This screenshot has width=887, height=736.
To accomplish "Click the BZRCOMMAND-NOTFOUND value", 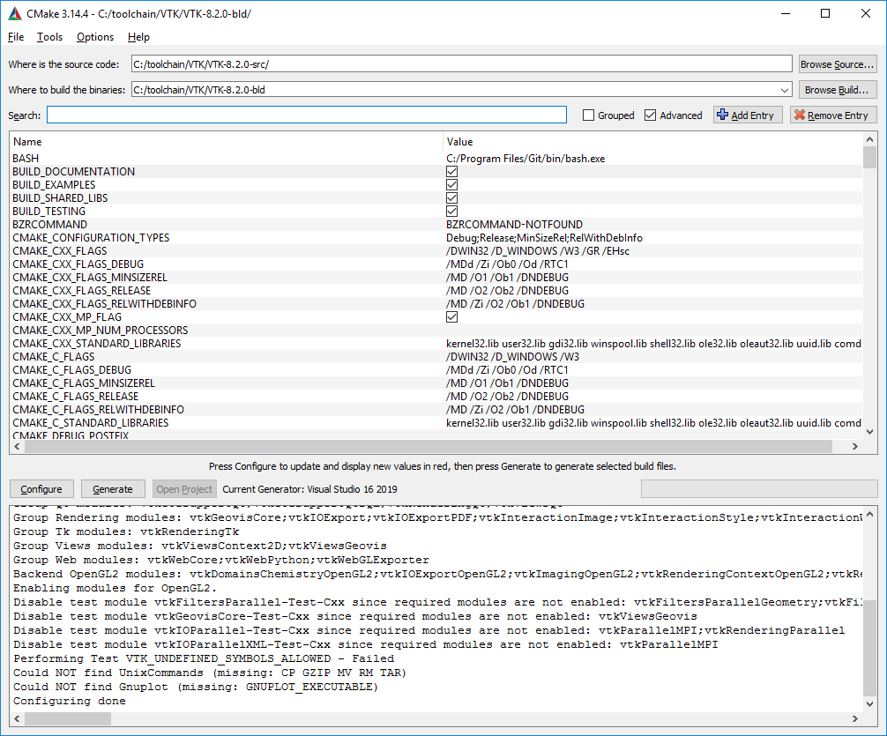I will [x=514, y=225].
